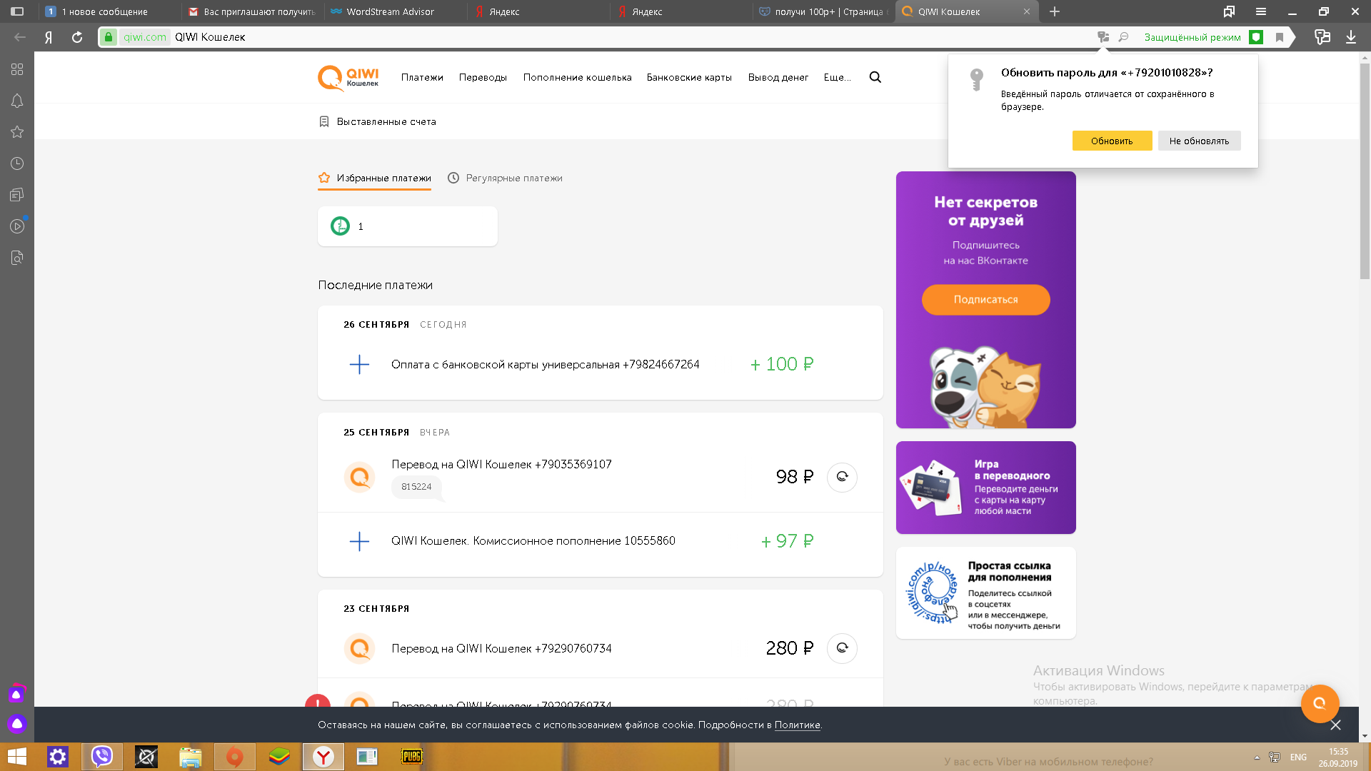This screenshot has width=1371, height=771.
Task: Switch to the «WordStream Advisor» browser tab
Action: (395, 11)
